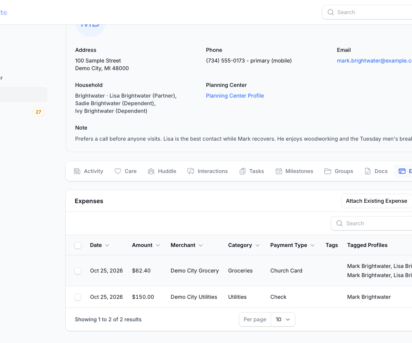Sort expenses by the Amount column
This screenshot has width=412, height=343.
coord(146,245)
